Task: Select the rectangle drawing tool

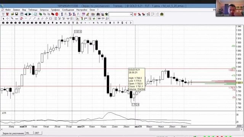Action: [51, 19]
